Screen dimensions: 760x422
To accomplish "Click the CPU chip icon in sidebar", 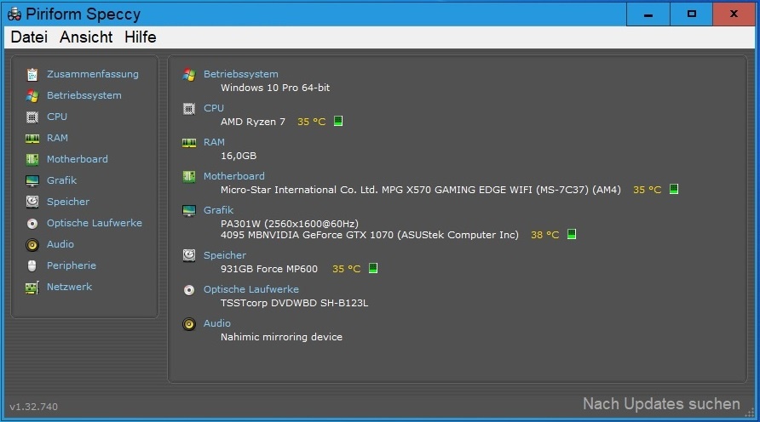I will (x=32, y=117).
